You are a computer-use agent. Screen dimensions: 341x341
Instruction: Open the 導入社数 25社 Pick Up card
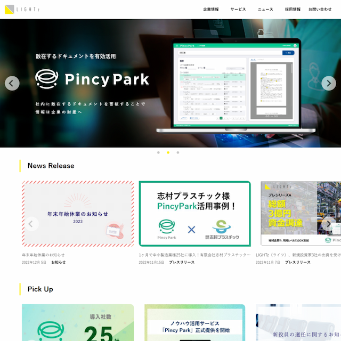click(78, 322)
